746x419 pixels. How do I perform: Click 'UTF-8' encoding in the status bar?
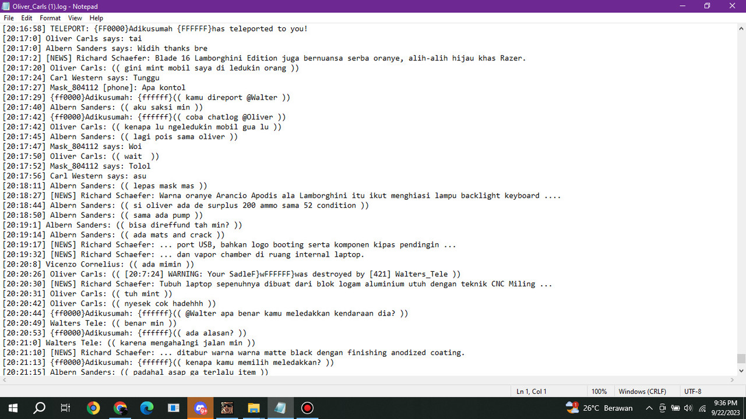tap(692, 392)
